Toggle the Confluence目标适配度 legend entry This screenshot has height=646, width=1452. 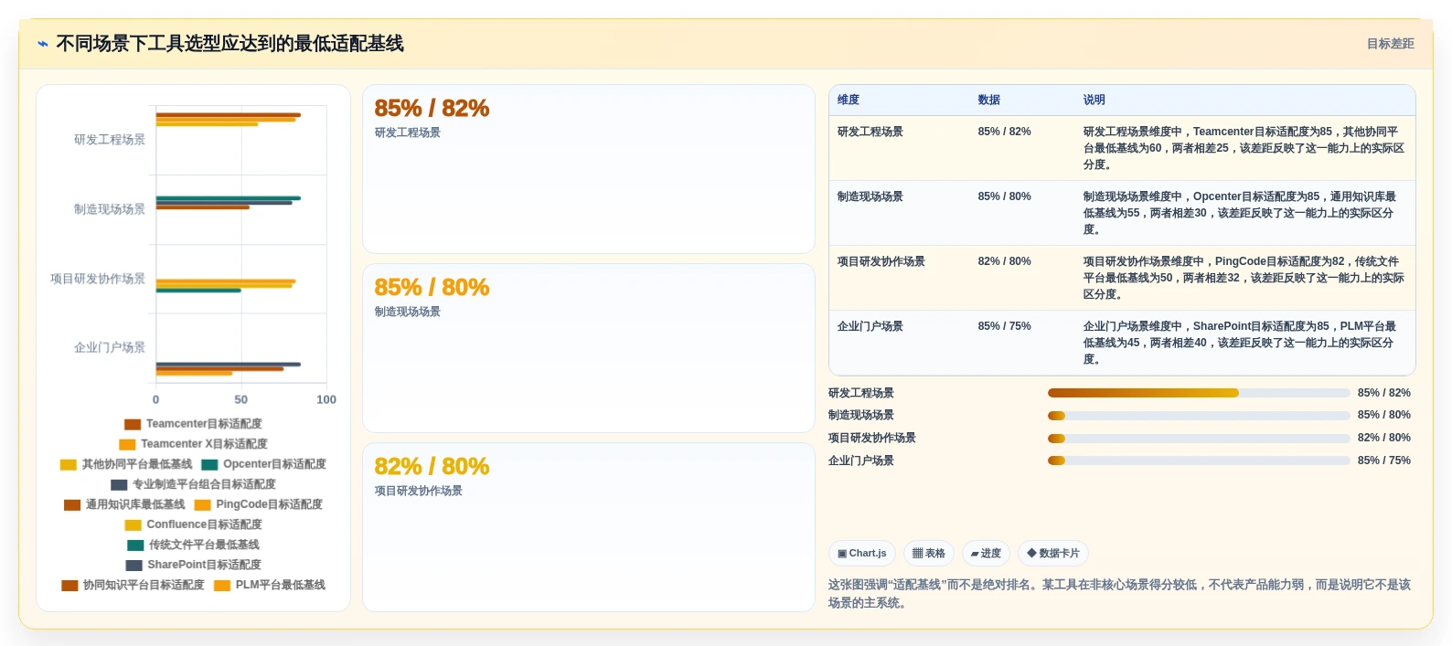coord(193,524)
